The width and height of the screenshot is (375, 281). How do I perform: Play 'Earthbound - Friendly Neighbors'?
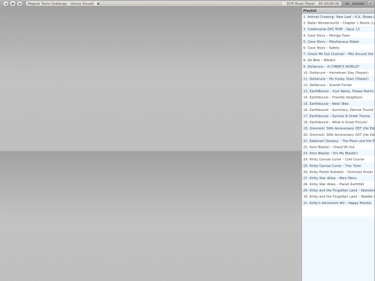[x=338, y=97]
